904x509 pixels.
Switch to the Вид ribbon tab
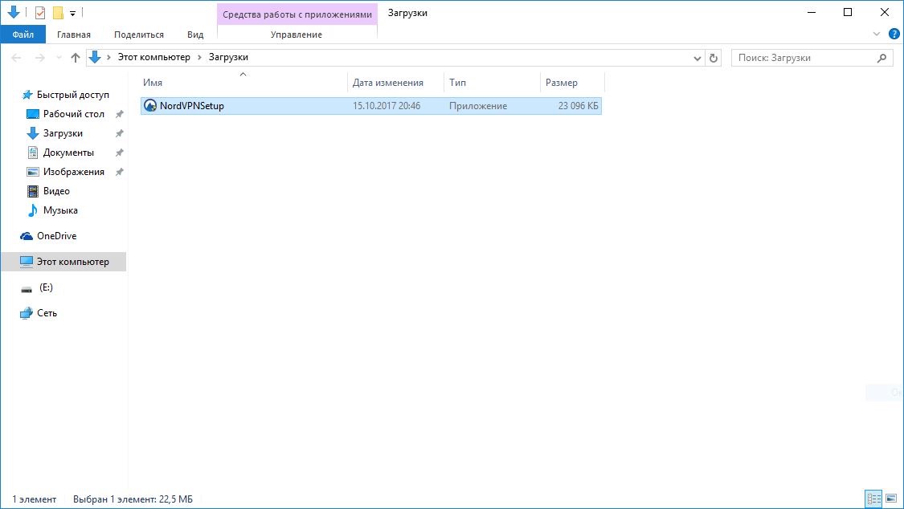[x=195, y=35]
